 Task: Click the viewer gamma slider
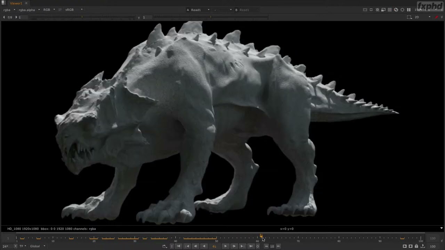coord(211,17)
